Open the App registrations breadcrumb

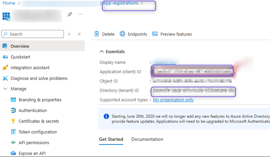click(x=121, y=3)
